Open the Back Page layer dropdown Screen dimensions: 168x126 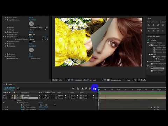tap(38, 30)
